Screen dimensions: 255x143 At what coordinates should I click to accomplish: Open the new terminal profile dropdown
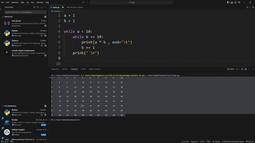point(239,69)
